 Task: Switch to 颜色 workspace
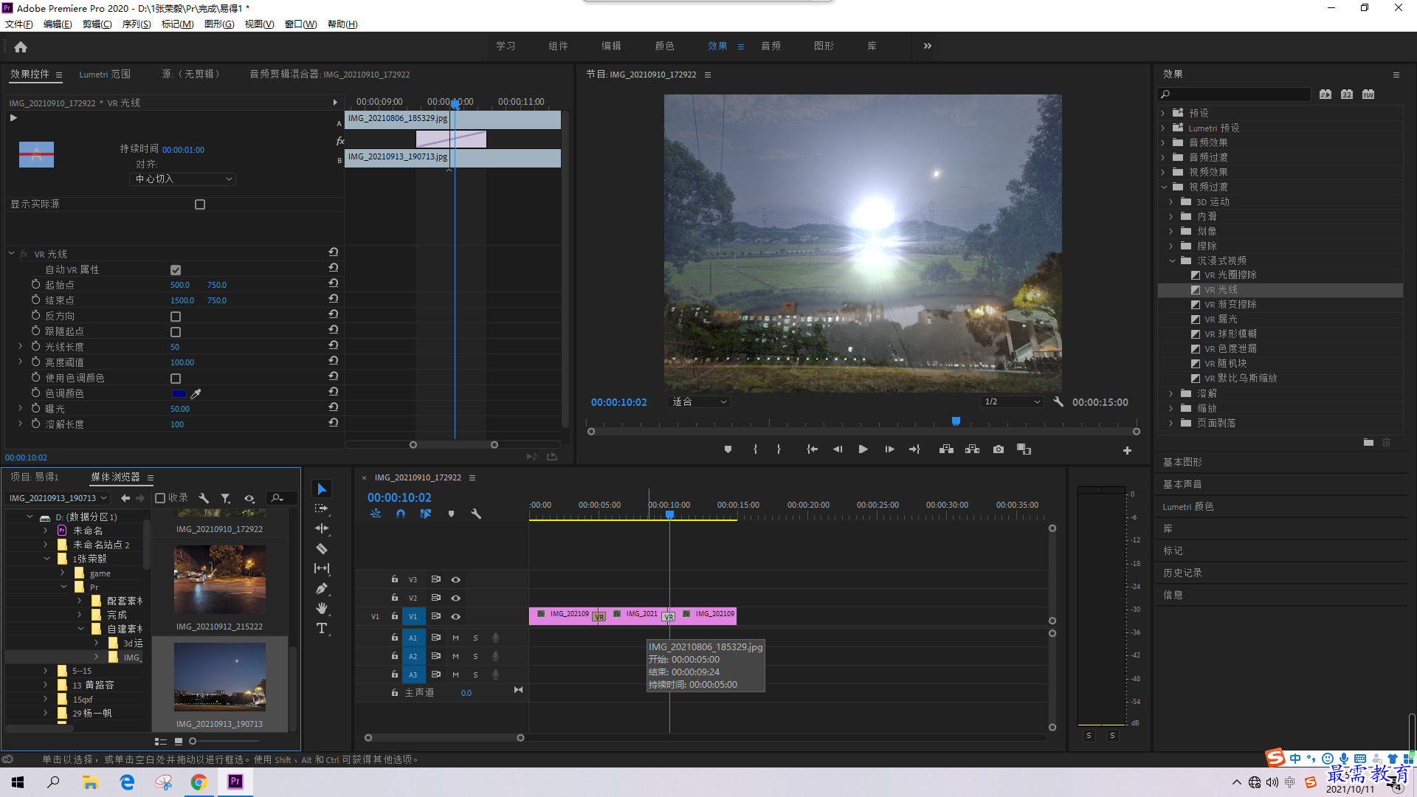click(664, 46)
